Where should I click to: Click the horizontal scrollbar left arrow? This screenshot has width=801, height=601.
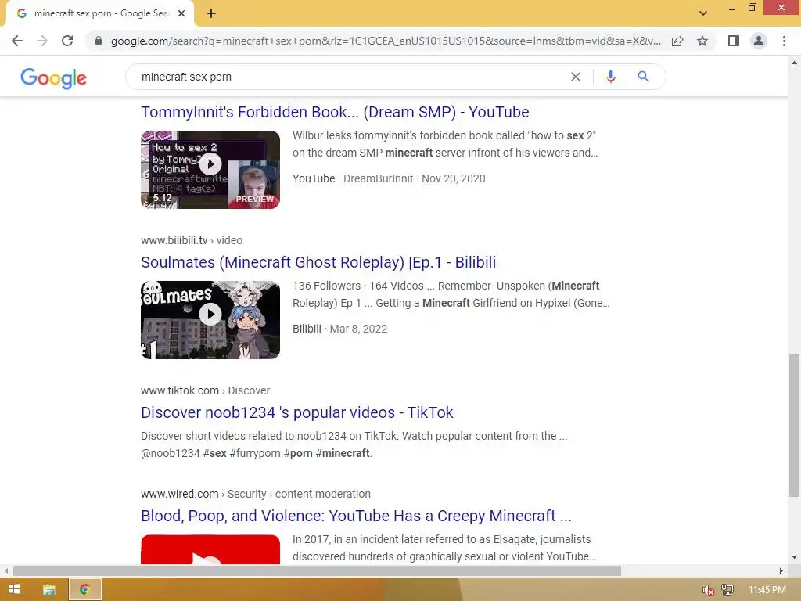pyautogui.click(x=6, y=570)
